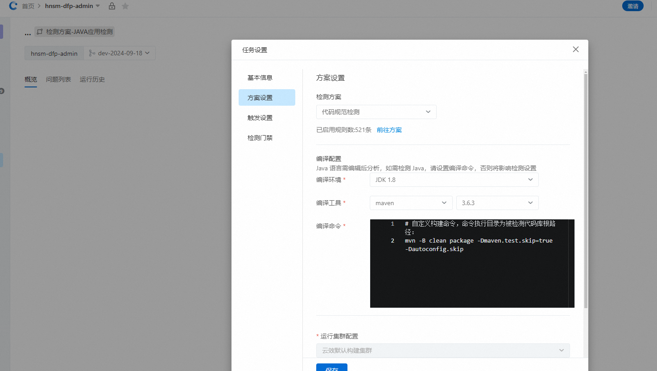
Task: Select 方案设置 in the settings menu
Action: point(267,98)
